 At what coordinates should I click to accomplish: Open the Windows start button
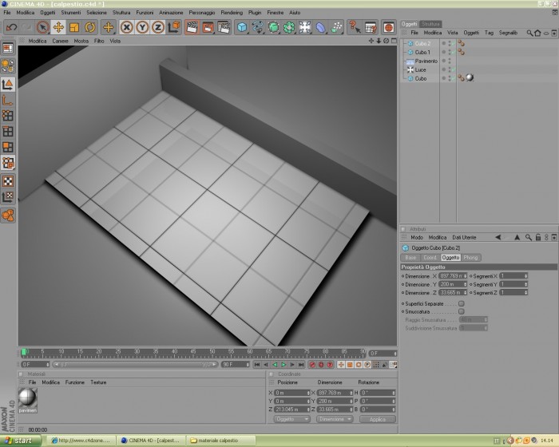(21, 441)
